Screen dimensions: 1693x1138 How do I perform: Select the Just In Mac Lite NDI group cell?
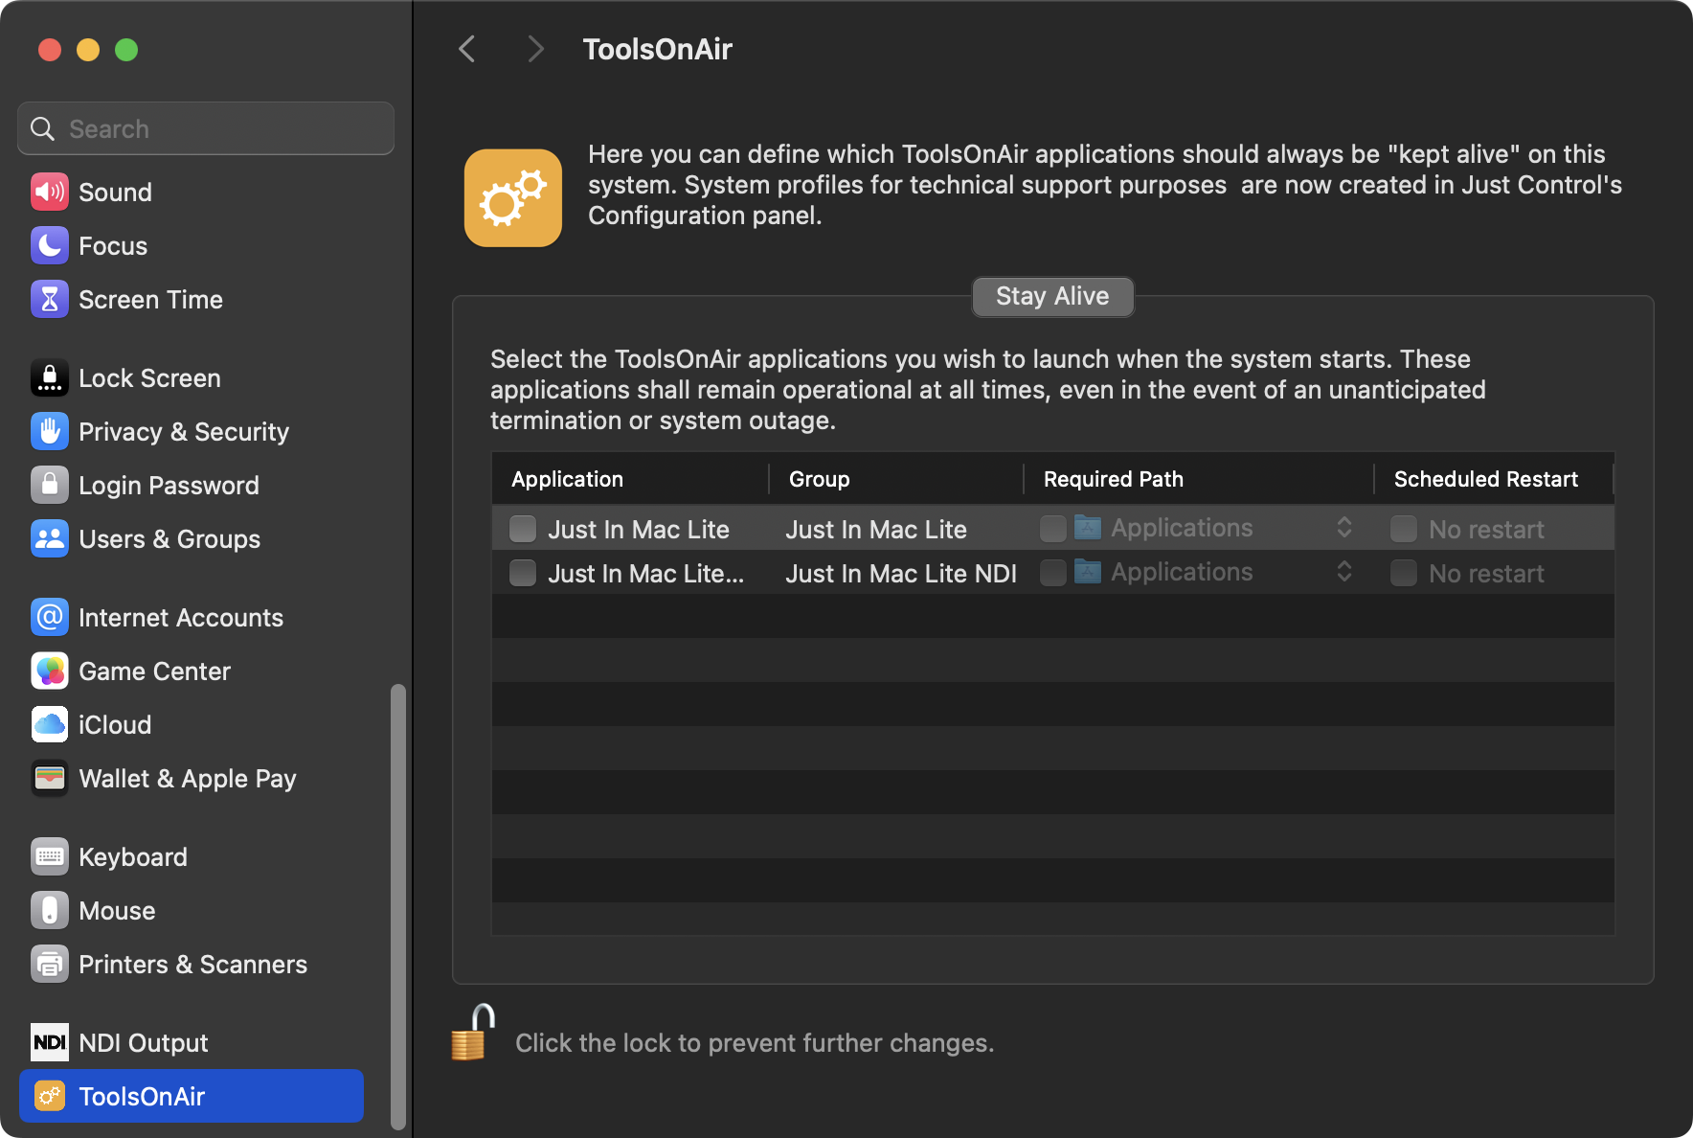(901, 574)
